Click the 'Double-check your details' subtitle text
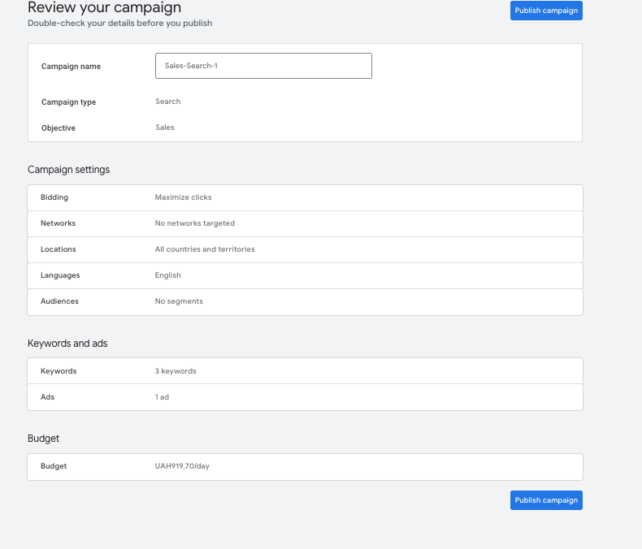Viewport: 642px width, 549px height. (x=119, y=24)
